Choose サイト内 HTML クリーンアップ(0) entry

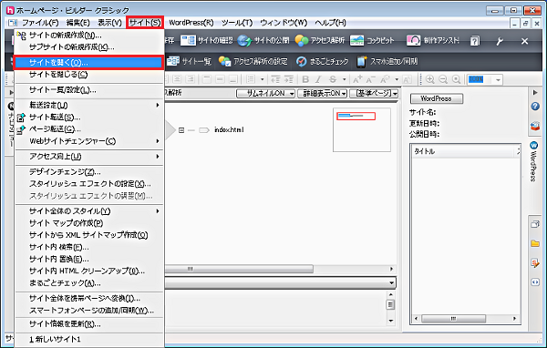pos(88,271)
